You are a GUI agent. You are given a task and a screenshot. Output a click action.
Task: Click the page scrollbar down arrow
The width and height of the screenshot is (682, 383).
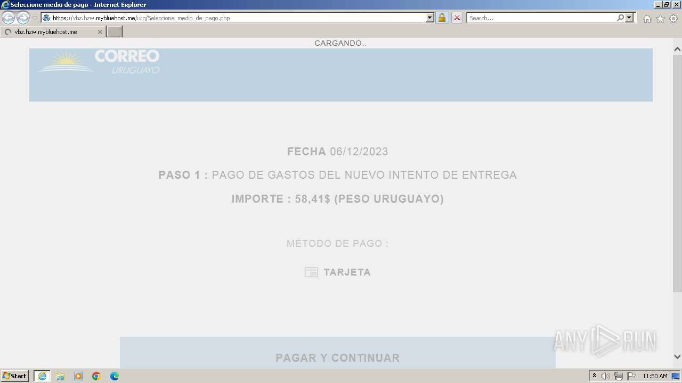click(x=677, y=357)
